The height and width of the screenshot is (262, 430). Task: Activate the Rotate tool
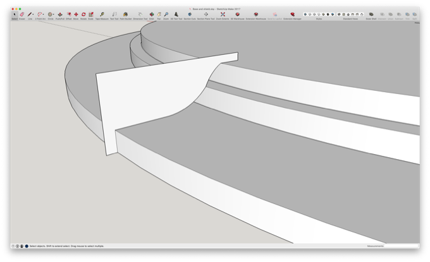83,15
